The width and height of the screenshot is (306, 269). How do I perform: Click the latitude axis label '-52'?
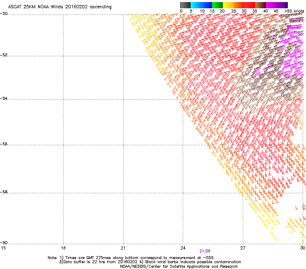tap(4, 55)
